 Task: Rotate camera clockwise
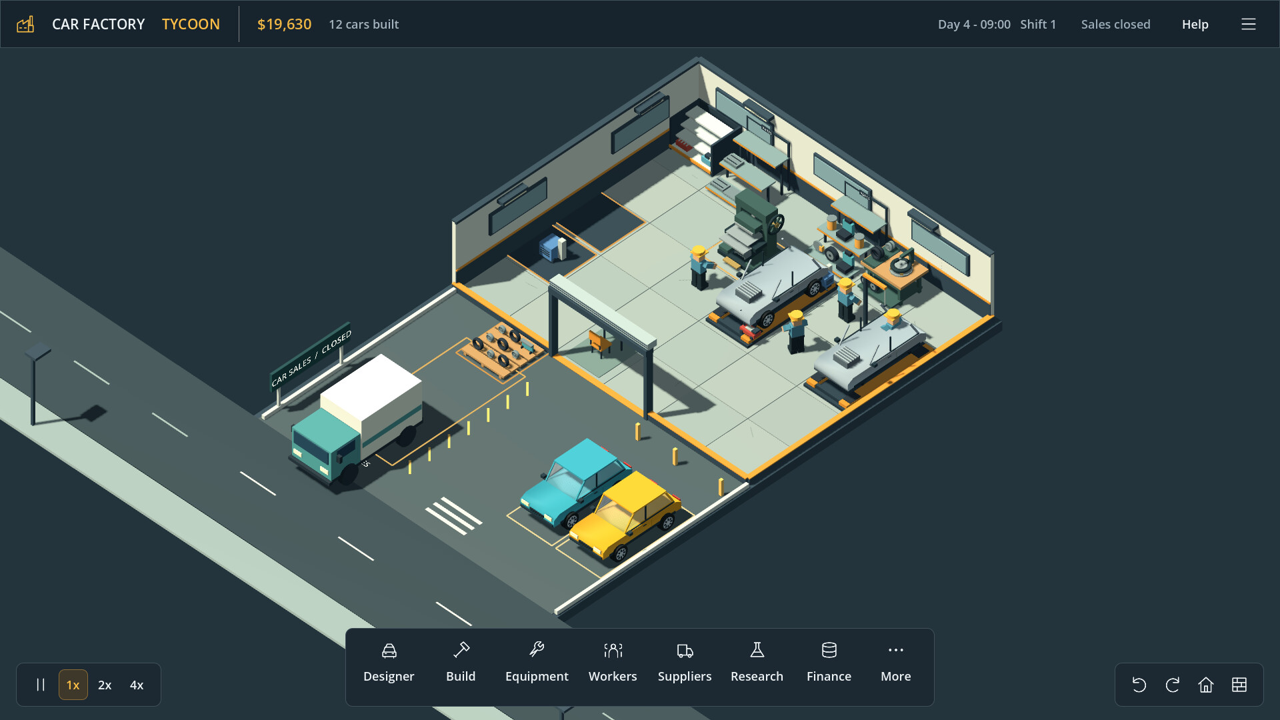click(1173, 685)
